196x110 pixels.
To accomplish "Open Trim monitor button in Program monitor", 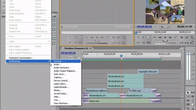I will (192, 42).
